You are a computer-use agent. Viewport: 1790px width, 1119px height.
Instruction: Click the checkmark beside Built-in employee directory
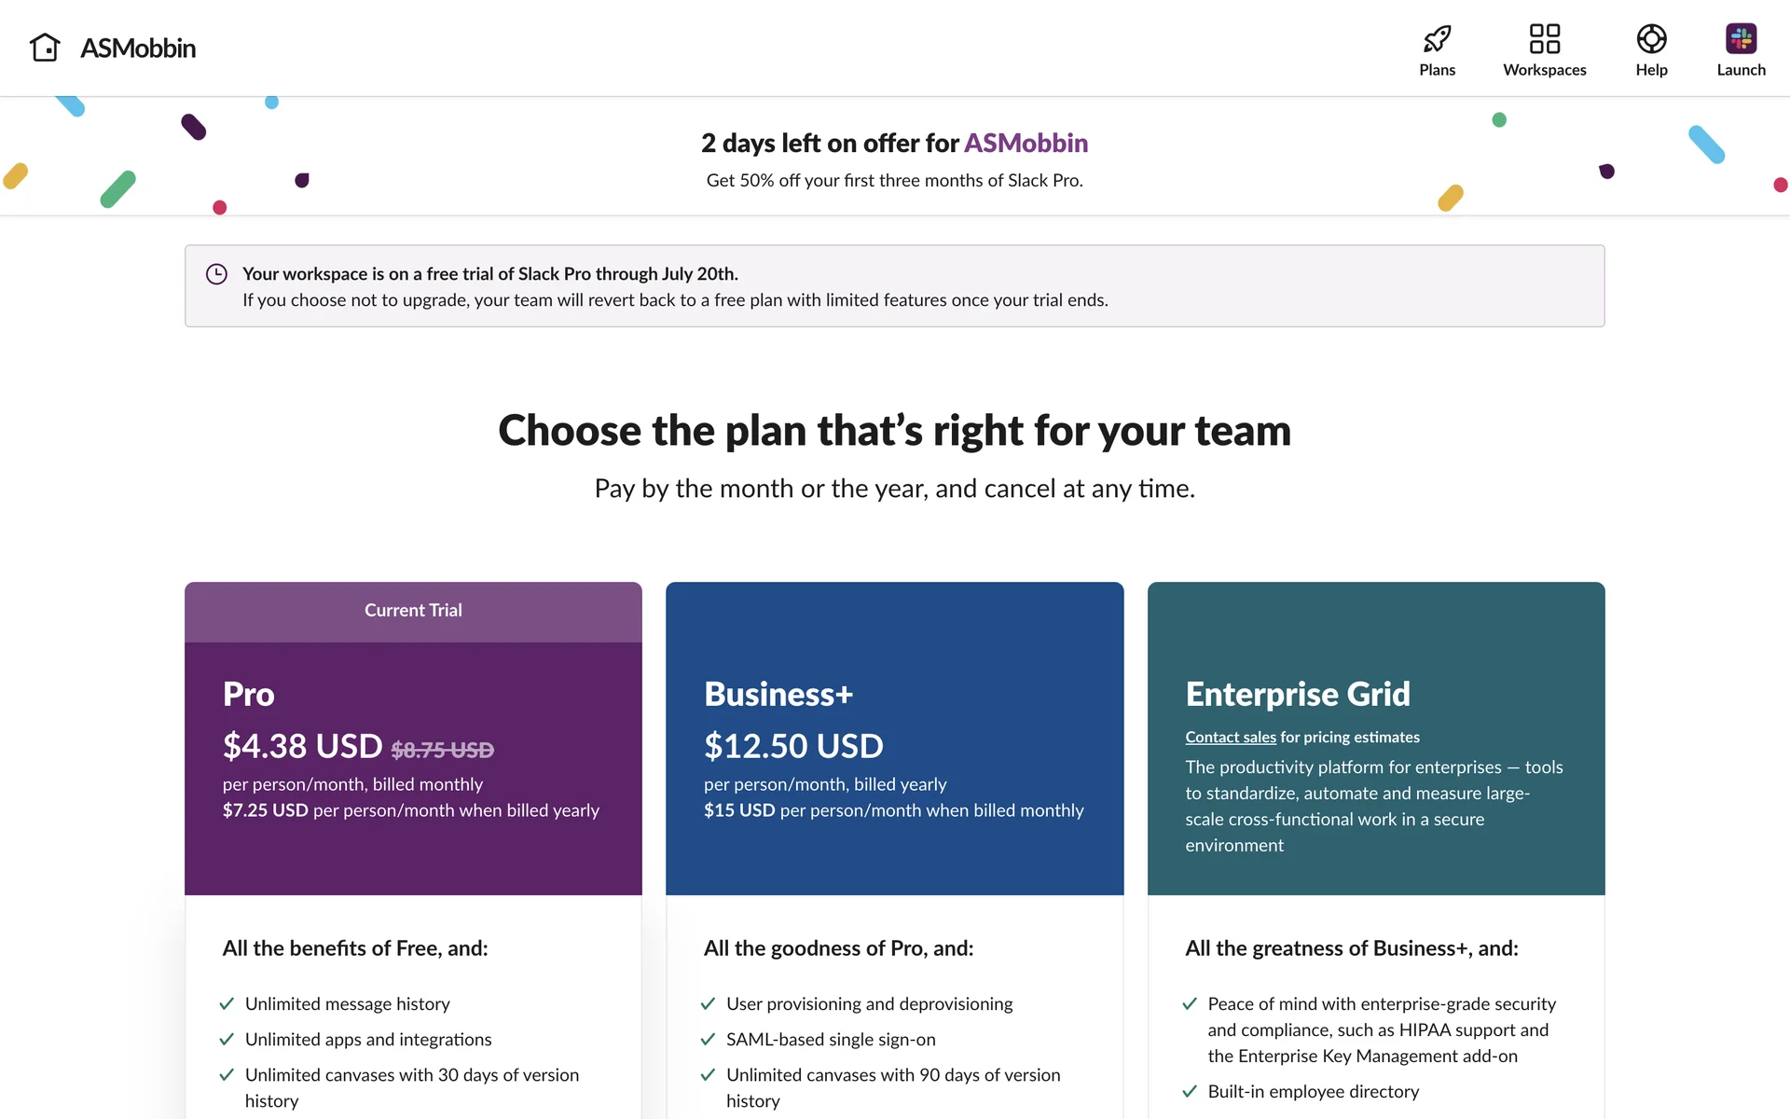pyautogui.click(x=1190, y=1092)
